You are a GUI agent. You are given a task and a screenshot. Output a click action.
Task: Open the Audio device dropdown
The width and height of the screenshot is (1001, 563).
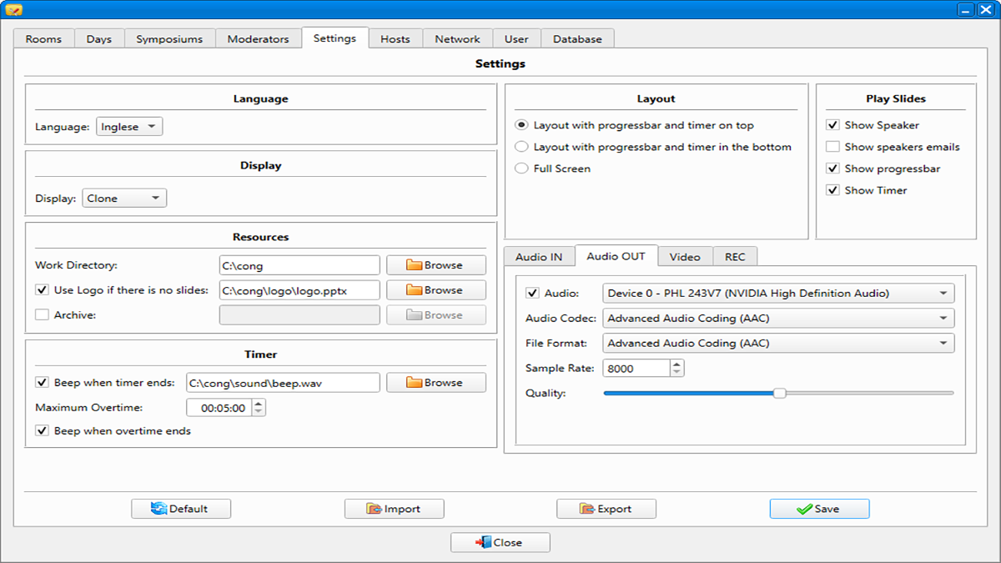(779, 294)
